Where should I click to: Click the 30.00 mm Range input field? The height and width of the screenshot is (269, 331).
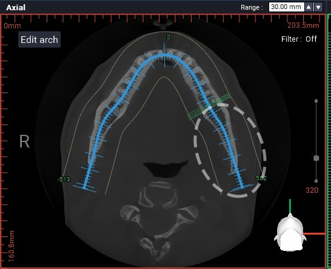coord(286,7)
